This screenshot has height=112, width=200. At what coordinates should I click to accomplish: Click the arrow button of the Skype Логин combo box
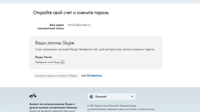coord(62,62)
